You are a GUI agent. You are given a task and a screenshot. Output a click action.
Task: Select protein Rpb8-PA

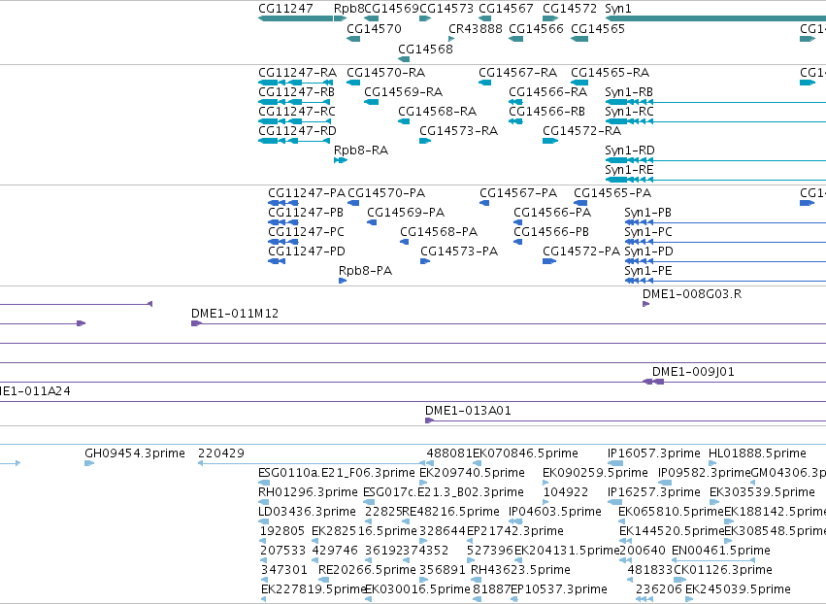[365, 271]
